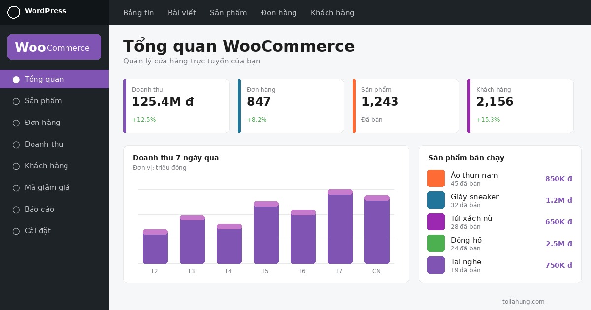Click the Doanh thu 7 ngày qua heading

[x=176, y=158]
